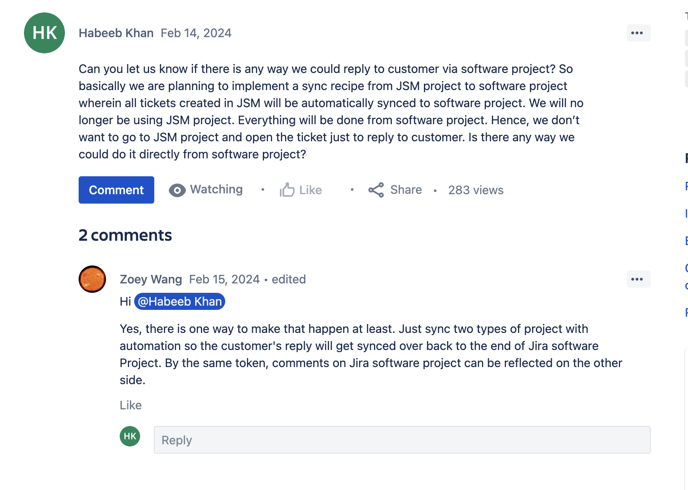
Task: Click Habeeb Khan's HK avatar
Action: [x=44, y=32]
